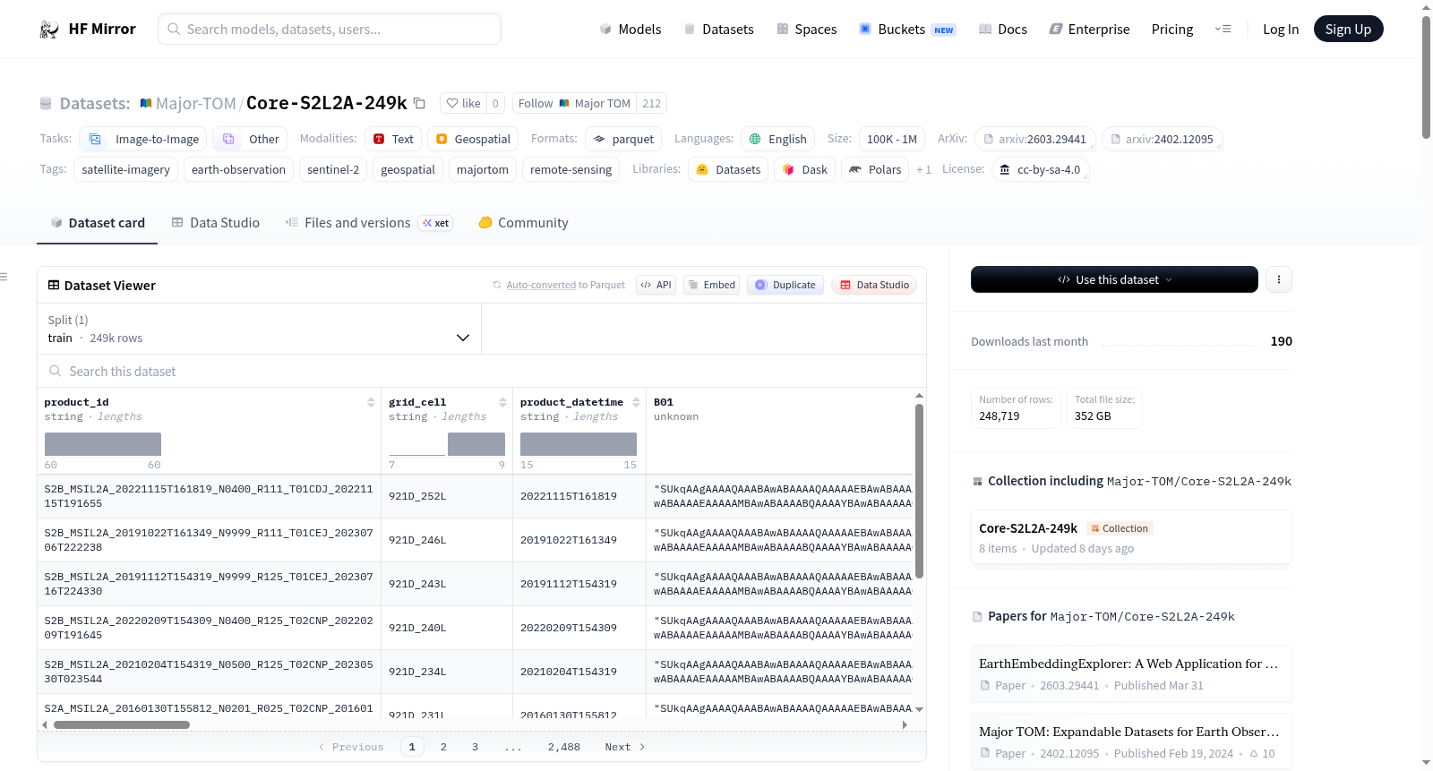Select the Datasets library tag
The width and height of the screenshot is (1433, 771).
pyautogui.click(x=728, y=169)
